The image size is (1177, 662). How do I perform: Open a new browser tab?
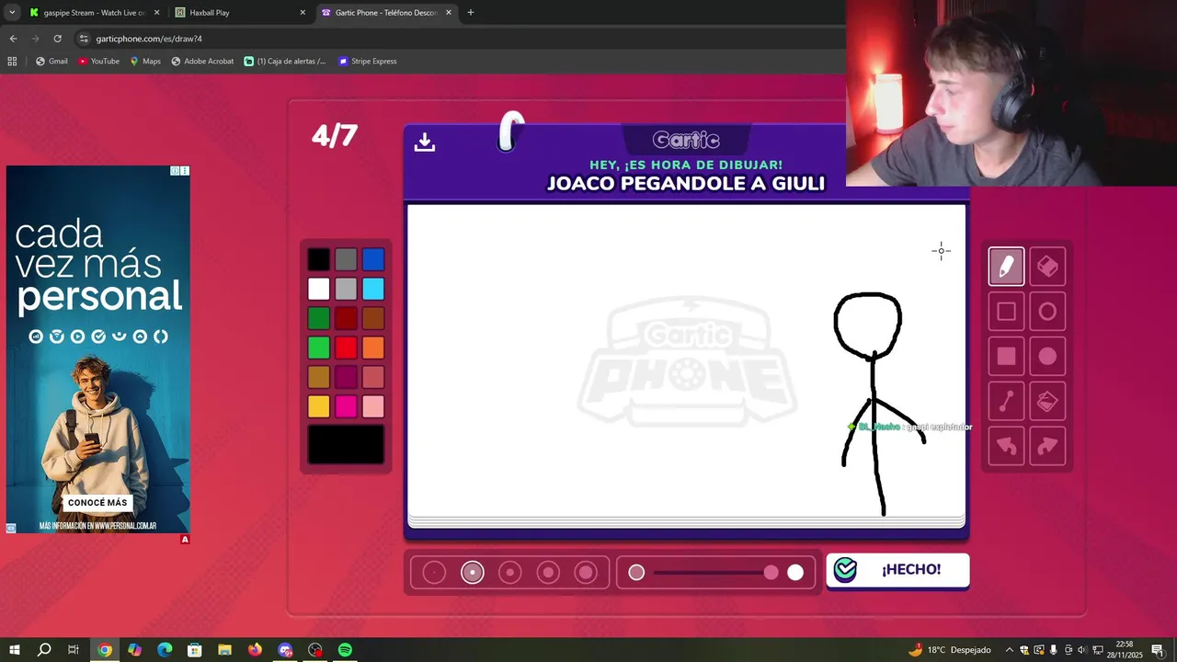pyautogui.click(x=471, y=13)
